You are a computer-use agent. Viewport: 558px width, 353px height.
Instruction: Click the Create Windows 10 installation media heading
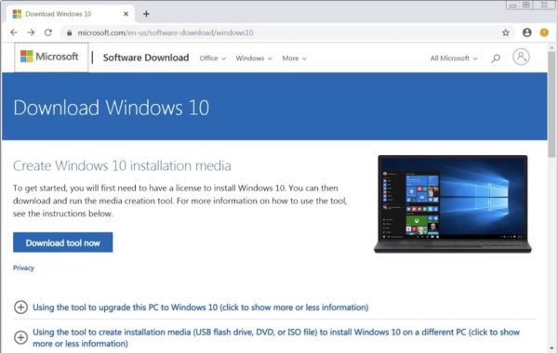point(122,165)
